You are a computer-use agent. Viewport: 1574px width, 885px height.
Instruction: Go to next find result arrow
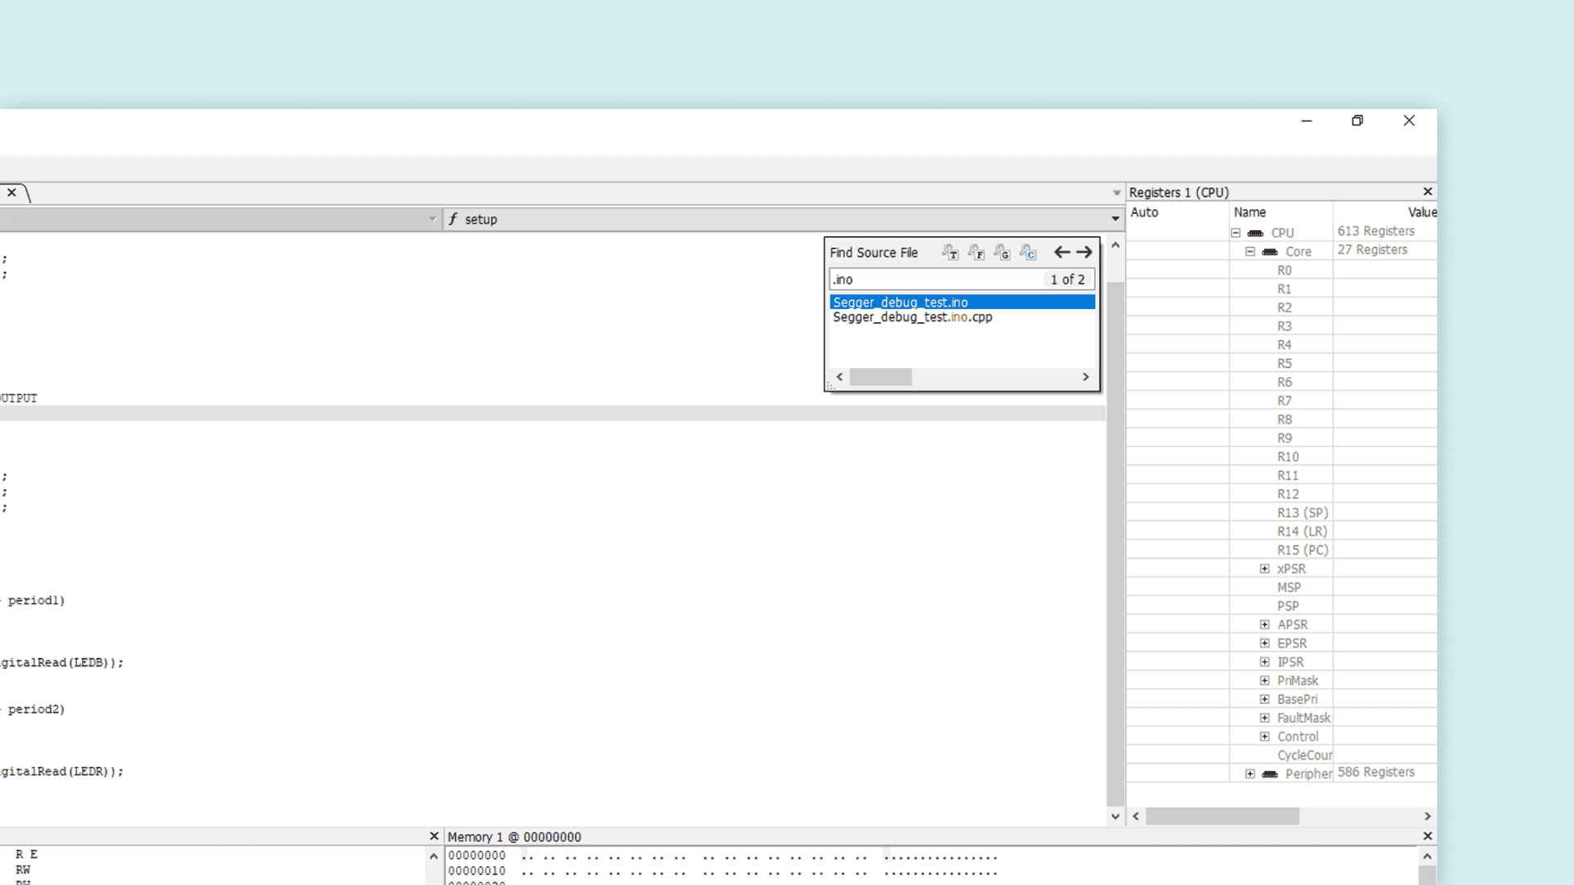click(1085, 252)
